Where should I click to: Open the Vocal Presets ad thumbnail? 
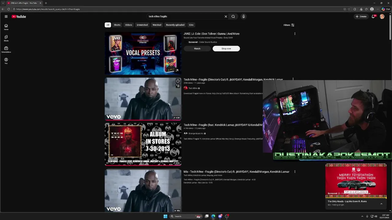pos(143,53)
